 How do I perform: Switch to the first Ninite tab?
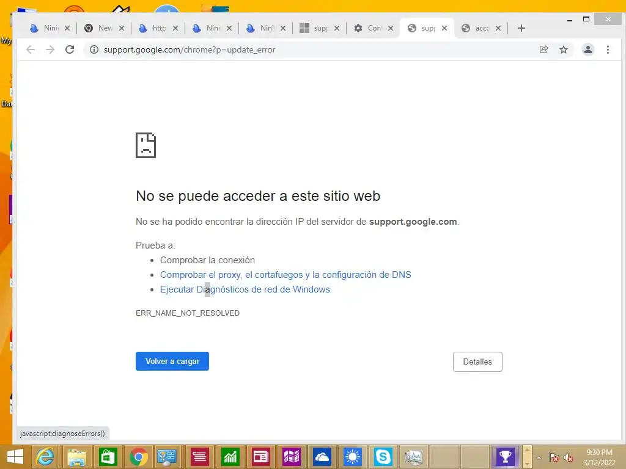pos(50,28)
